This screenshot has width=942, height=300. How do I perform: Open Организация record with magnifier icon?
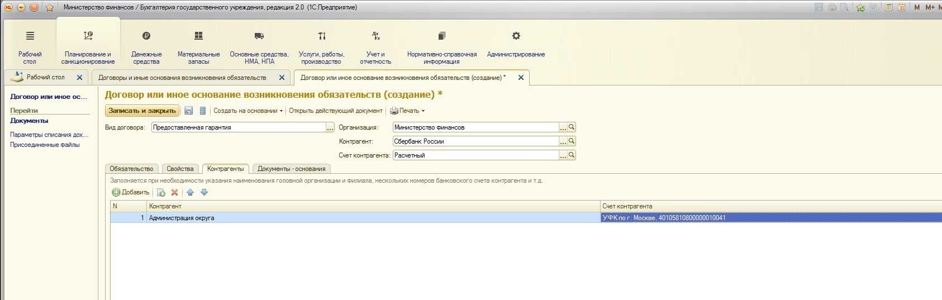(572, 127)
